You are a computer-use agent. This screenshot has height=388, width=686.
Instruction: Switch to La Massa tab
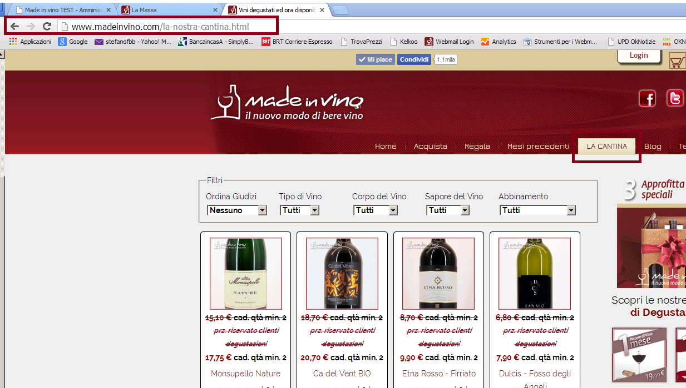point(169,11)
